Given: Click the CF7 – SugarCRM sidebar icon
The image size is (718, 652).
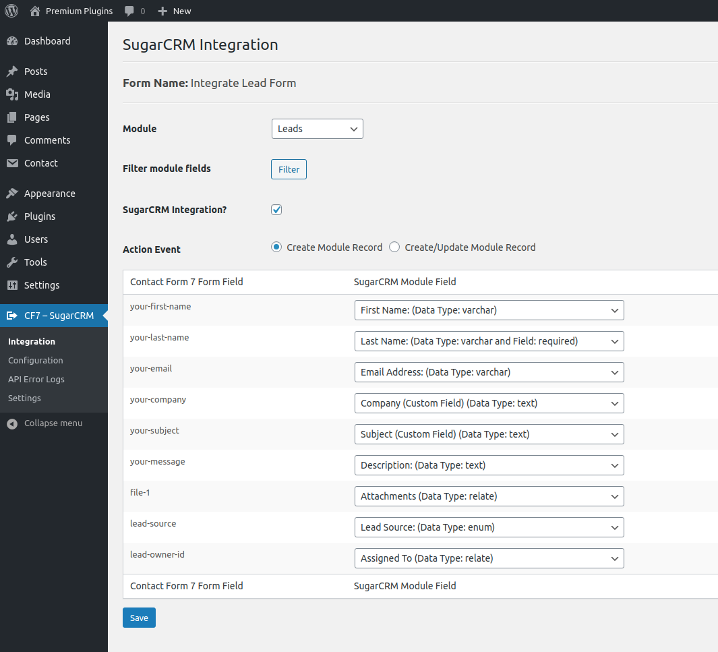Looking at the screenshot, I should [x=13, y=315].
